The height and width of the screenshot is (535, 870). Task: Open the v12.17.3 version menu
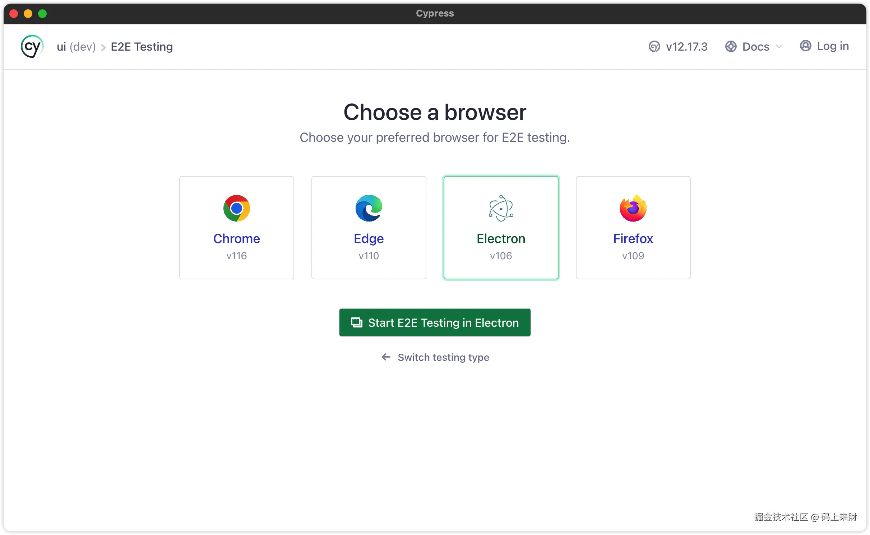tap(686, 47)
